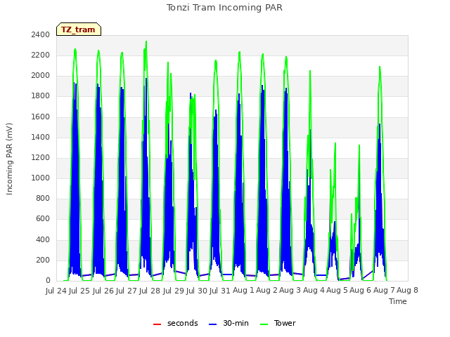Click the 600 y-axis tick label
The width and height of the screenshot is (450, 337).
coord(43,219)
